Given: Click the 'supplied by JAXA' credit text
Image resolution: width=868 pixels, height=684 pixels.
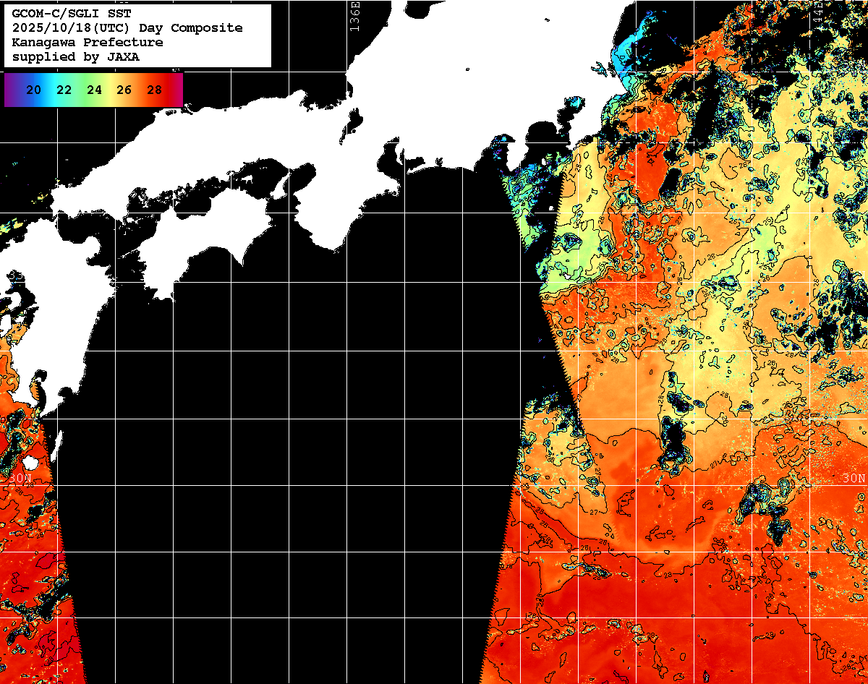Looking at the screenshot, I should pos(75,56).
